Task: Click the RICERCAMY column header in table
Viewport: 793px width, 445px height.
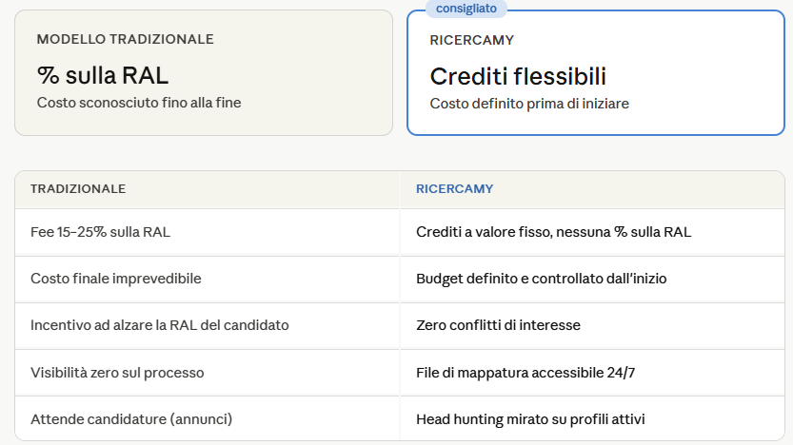Action: point(455,189)
